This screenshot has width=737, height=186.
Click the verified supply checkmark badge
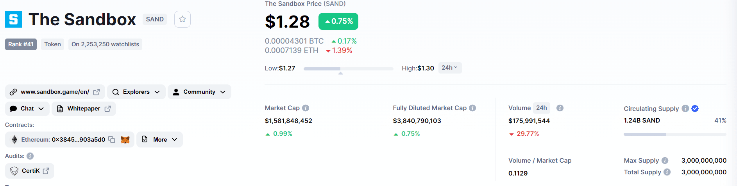[x=695, y=109]
